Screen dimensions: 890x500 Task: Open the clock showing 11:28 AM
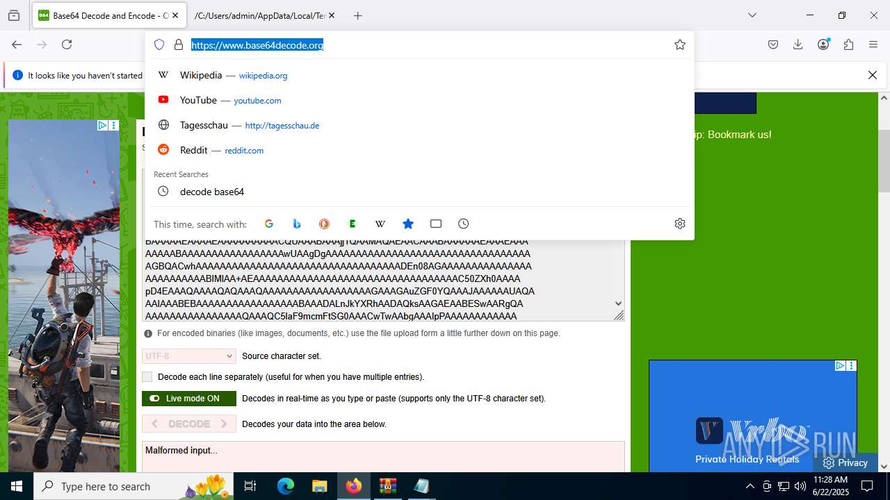coord(830,486)
